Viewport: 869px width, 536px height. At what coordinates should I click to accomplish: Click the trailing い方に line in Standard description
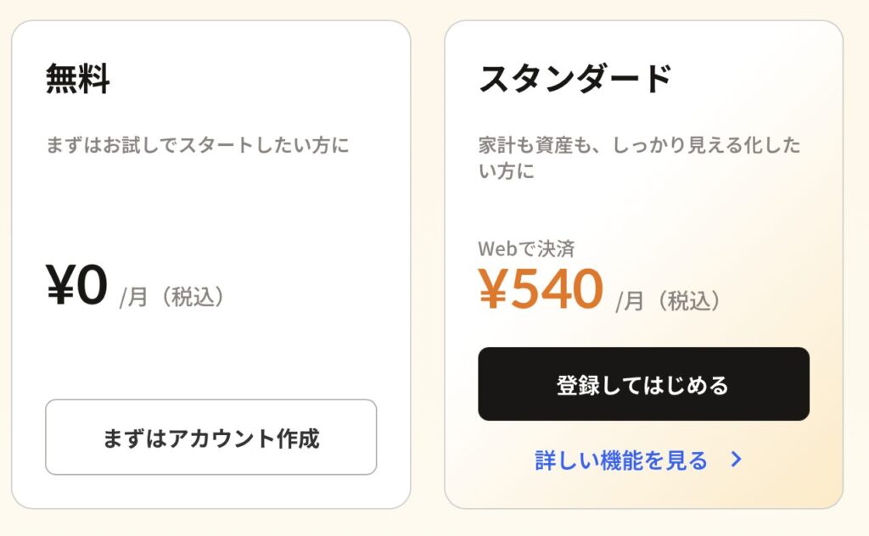click(507, 172)
